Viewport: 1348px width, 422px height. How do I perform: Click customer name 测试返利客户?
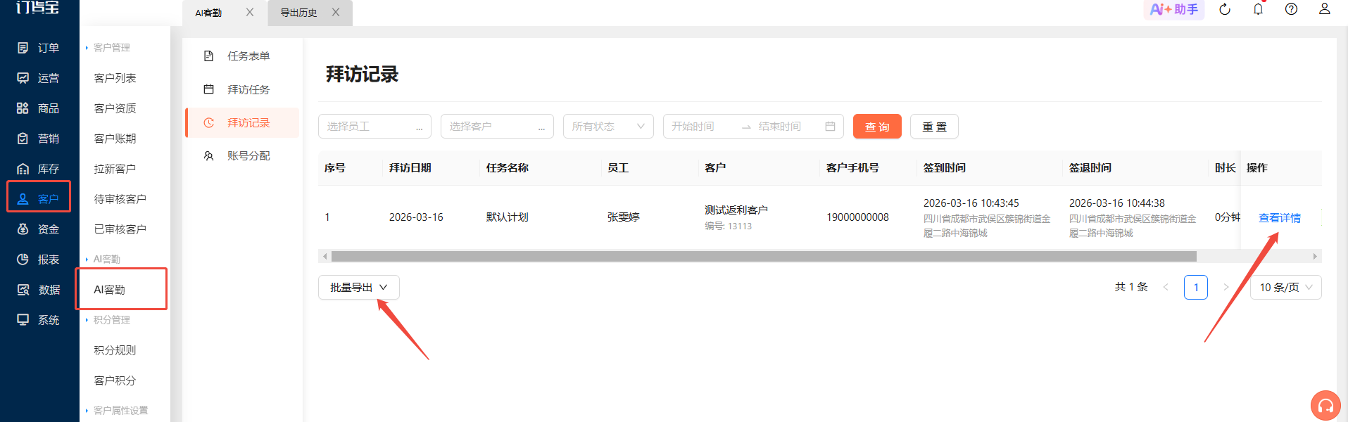(x=736, y=210)
